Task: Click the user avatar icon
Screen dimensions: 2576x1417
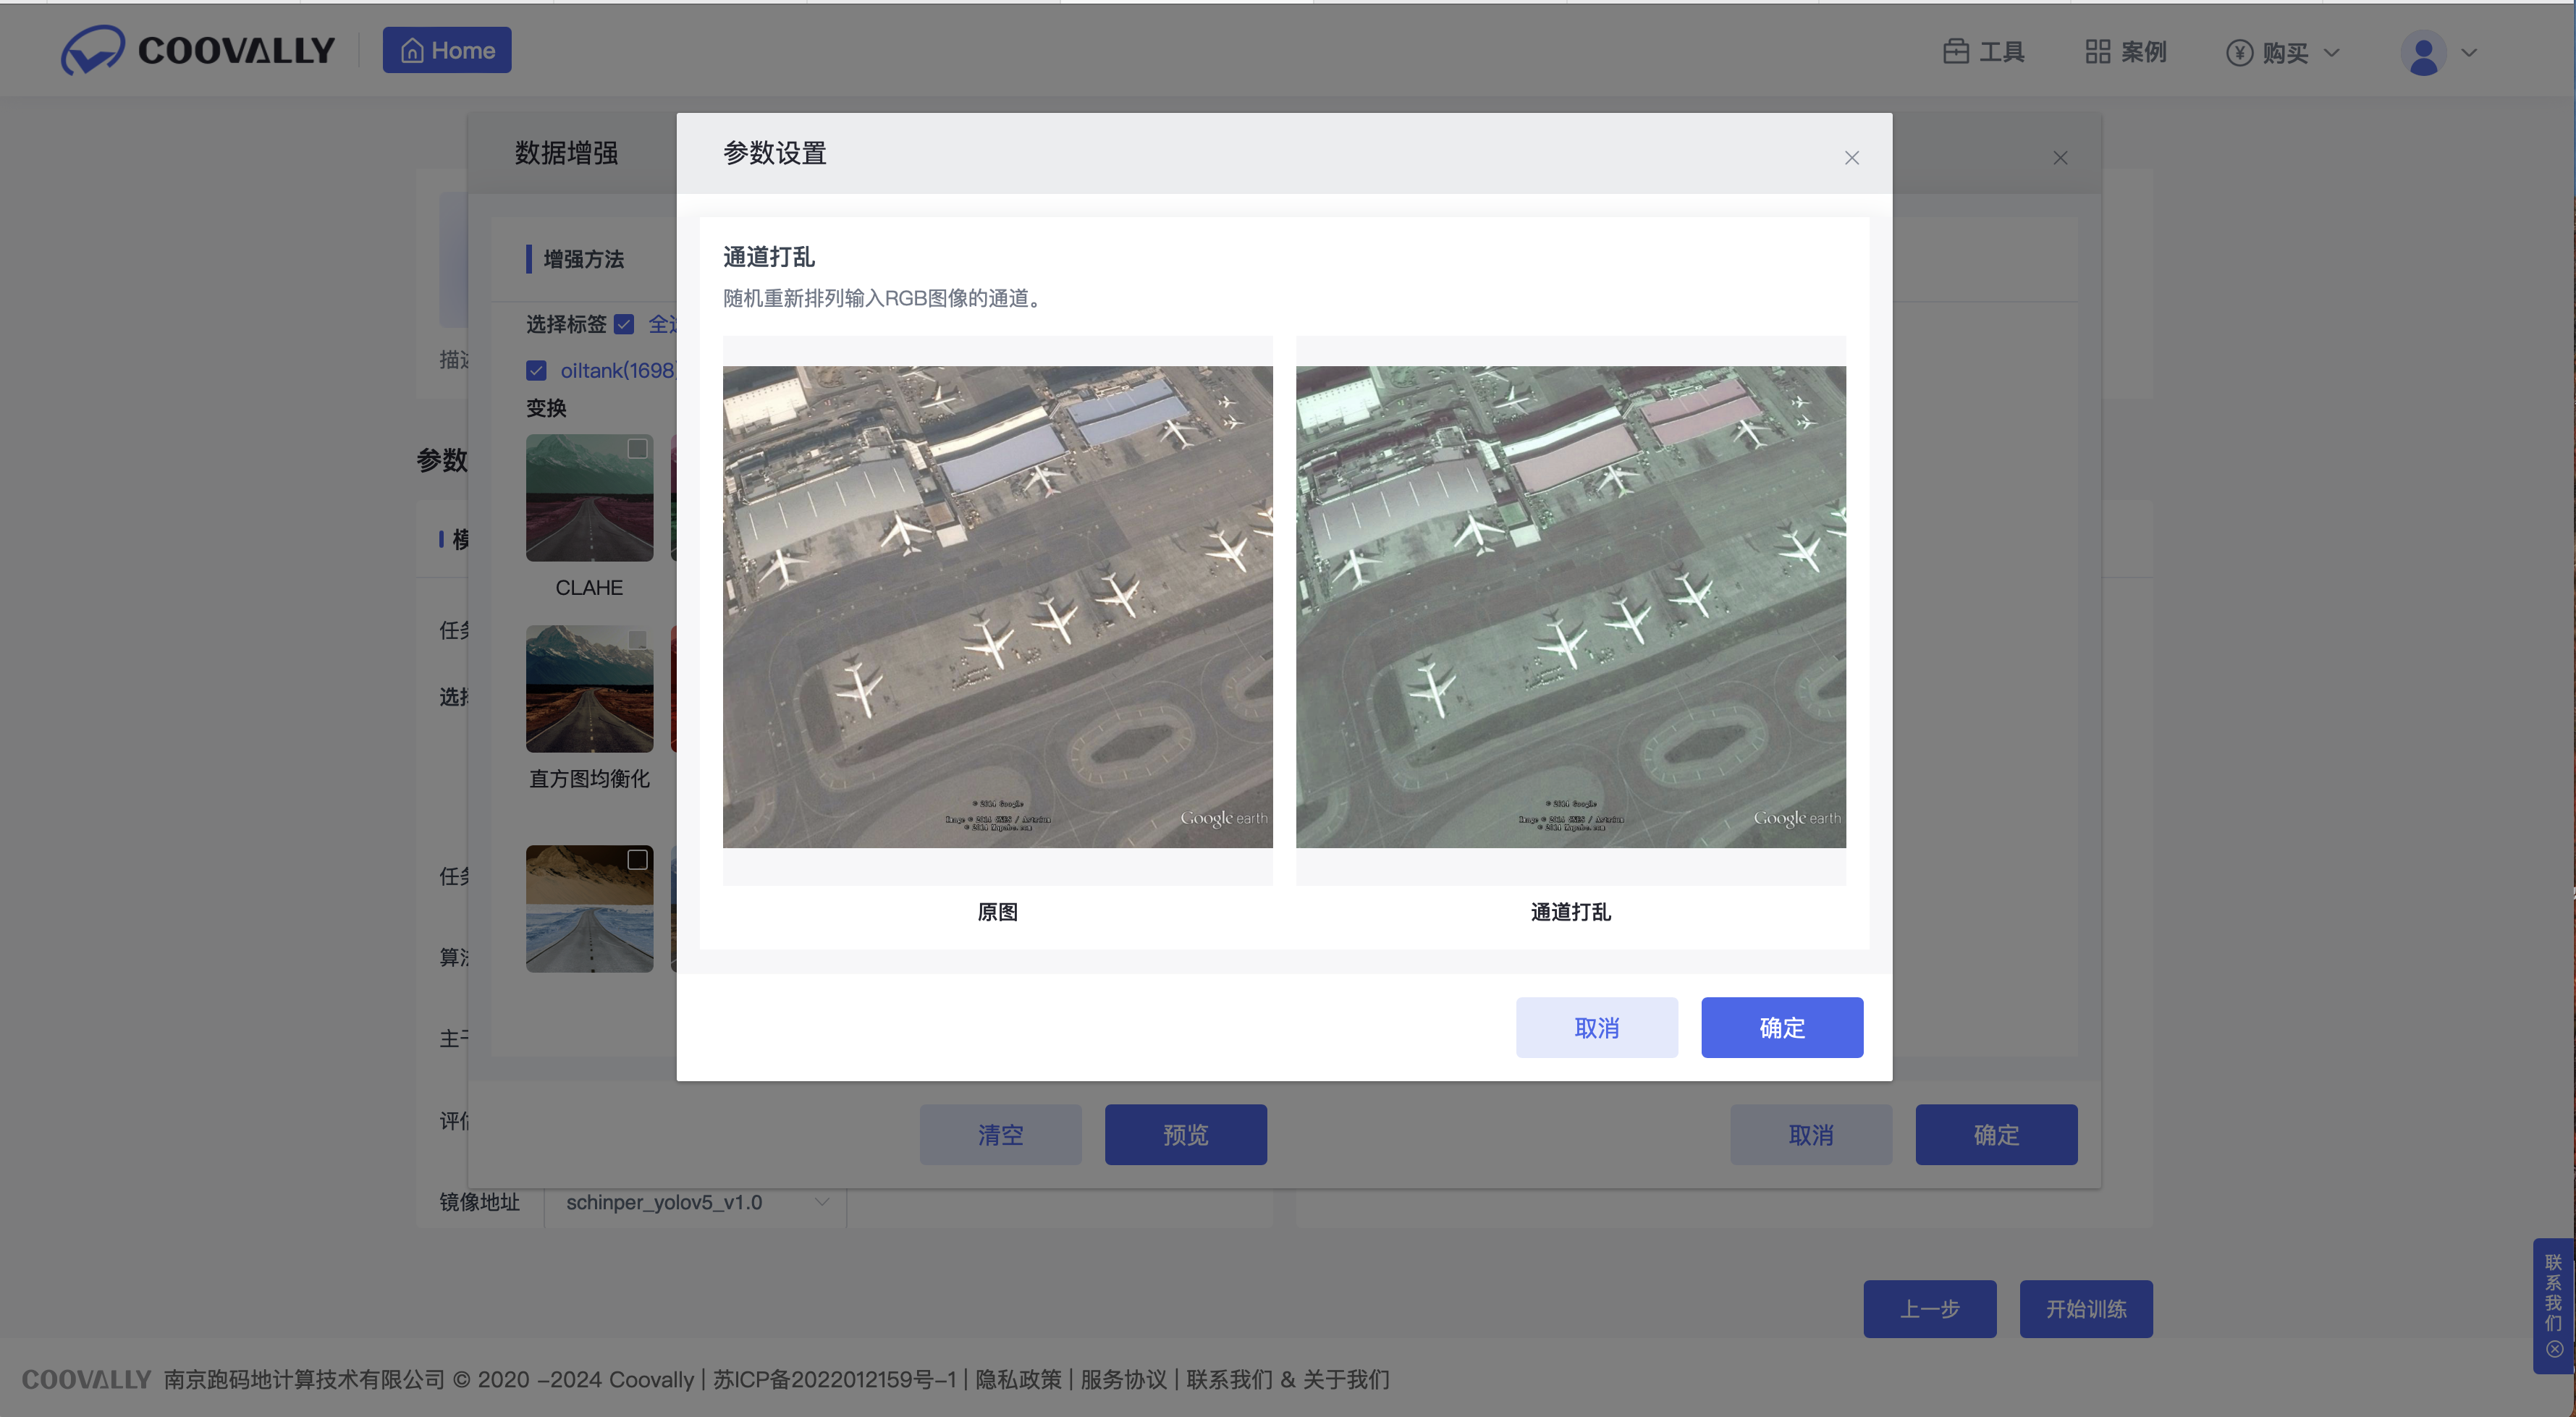Action: [2423, 53]
